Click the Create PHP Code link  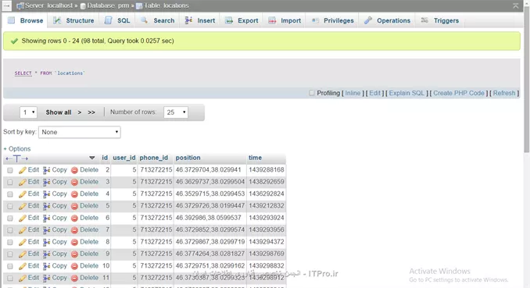459,93
